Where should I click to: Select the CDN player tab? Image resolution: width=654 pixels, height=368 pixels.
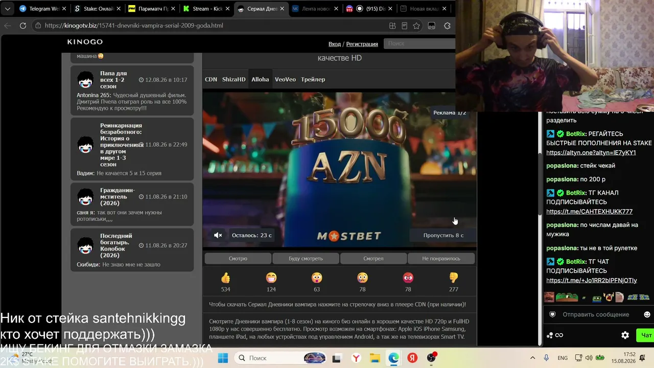click(x=211, y=79)
